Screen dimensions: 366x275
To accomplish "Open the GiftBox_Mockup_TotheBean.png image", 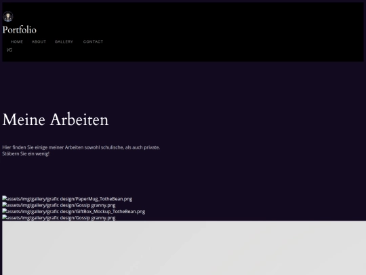I will [x=73, y=211].
